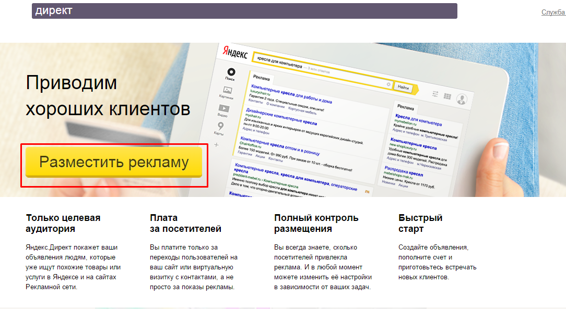Viewport: 566px width, 309px height.
Task: Click the paragraph starting Вы платите только за
Action: coord(194,267)
